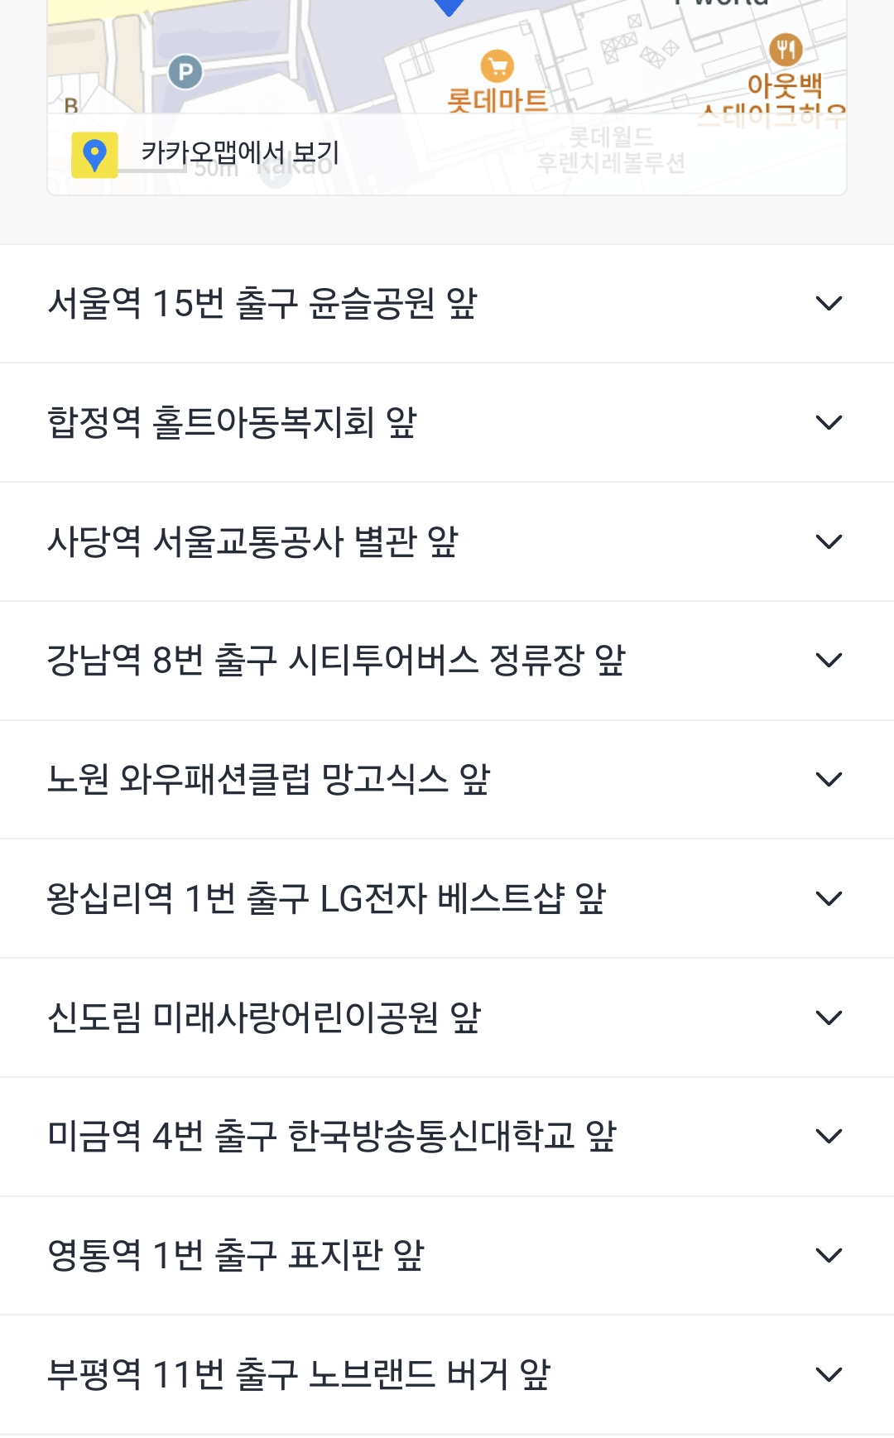Tap the 아웃백 label on the map
Image resolution: width=894 pixels, height=1438 pixels.
point(784,85)
